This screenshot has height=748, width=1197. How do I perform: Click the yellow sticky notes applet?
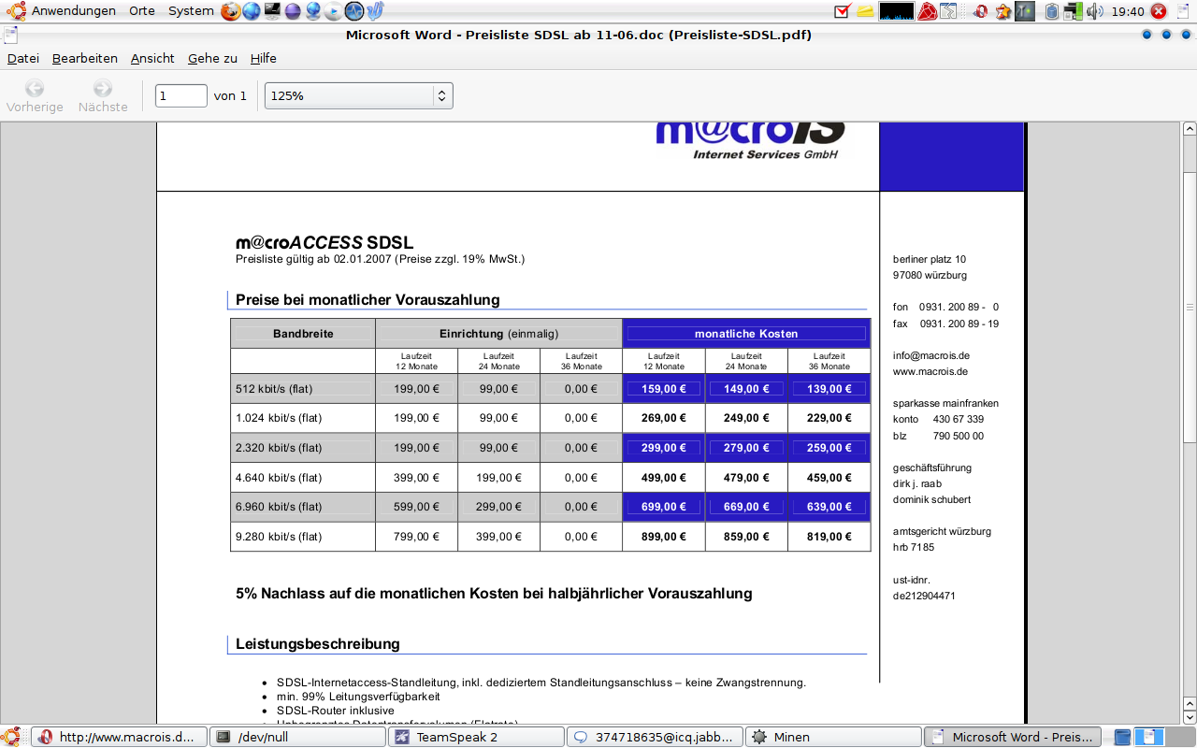point(864,11)
